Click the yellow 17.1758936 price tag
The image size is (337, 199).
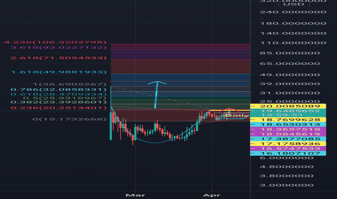pos(288,144)
